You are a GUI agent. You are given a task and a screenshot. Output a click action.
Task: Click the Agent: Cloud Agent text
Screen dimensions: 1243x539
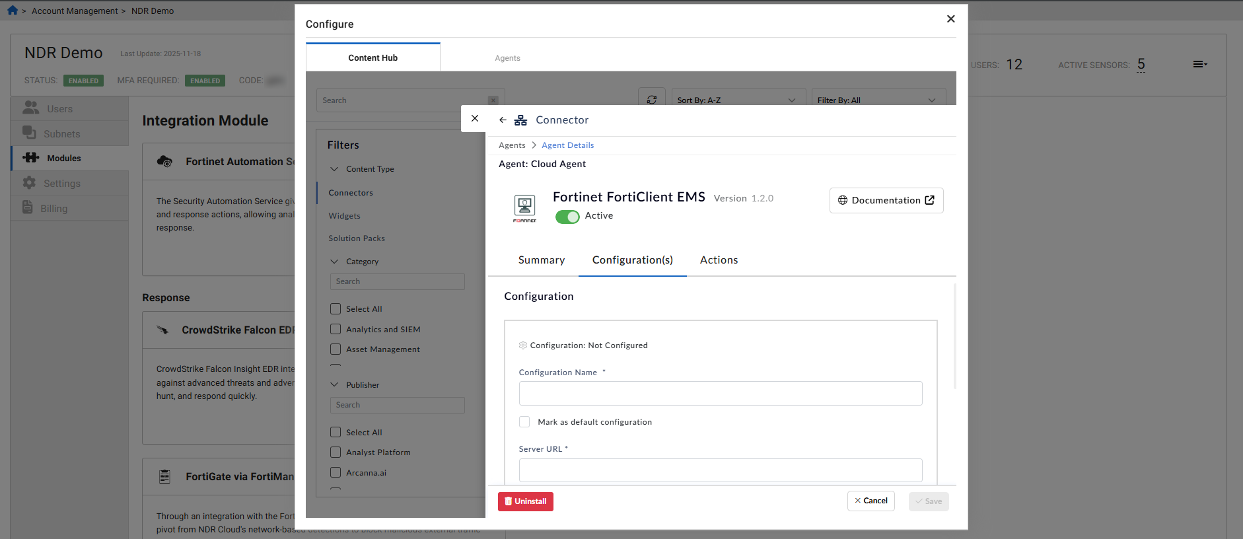tap(542, 164)
